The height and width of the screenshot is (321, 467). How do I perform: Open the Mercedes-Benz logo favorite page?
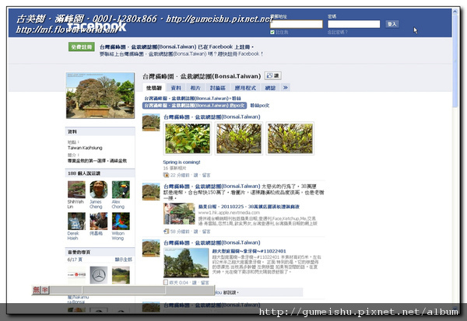point(99,275)
